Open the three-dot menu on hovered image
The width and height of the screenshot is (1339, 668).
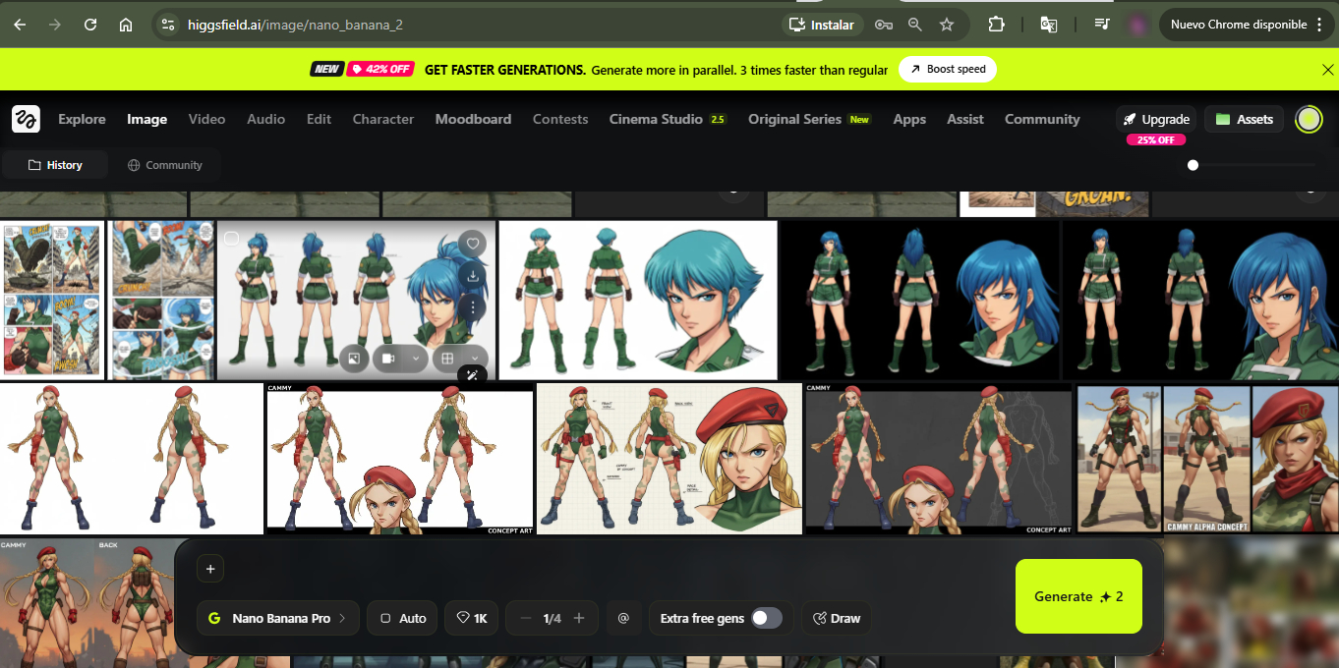(473, 308)
